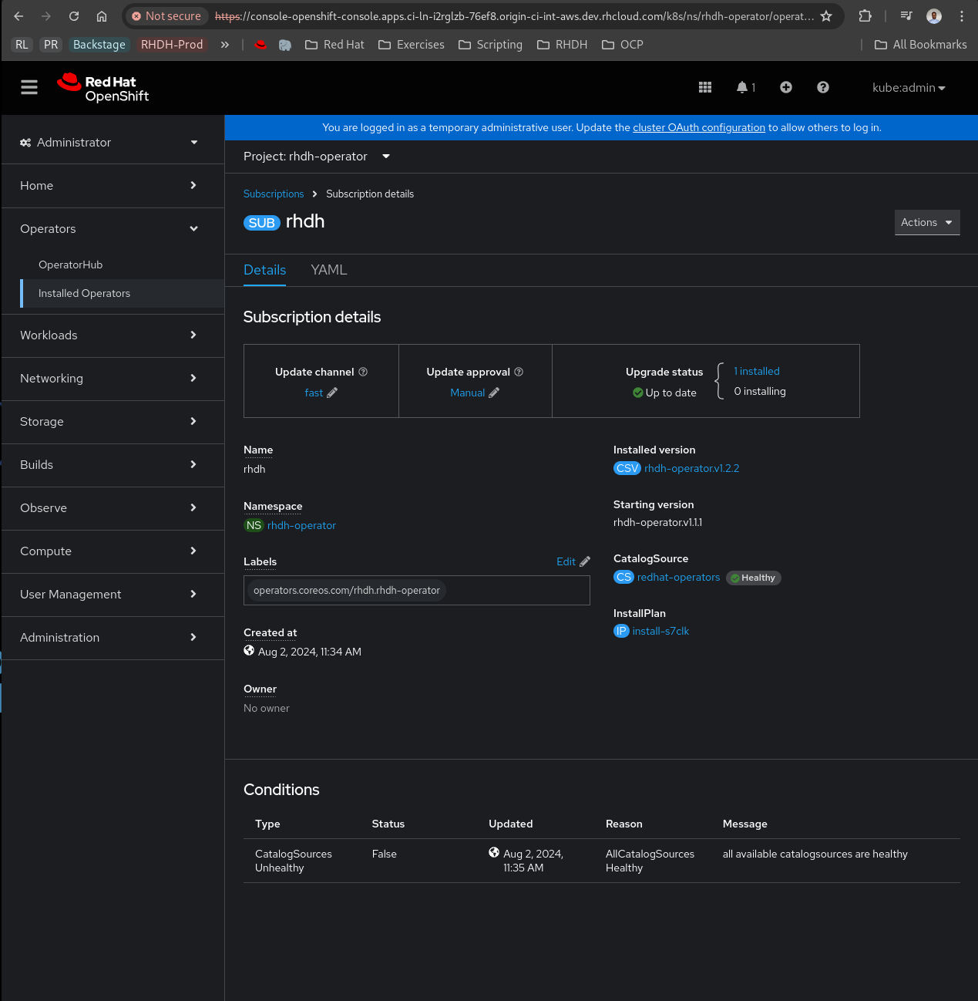Viewport: 978px width, 1001px height.
Task: Click the Update channel help icon
Action: [x=363, y=372]
